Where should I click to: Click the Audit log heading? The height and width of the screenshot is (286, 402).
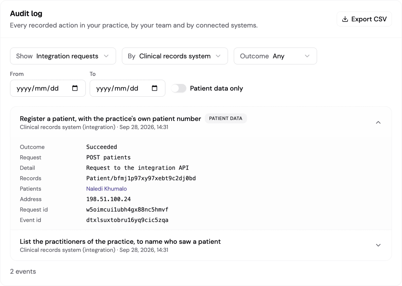click(26, 14)
